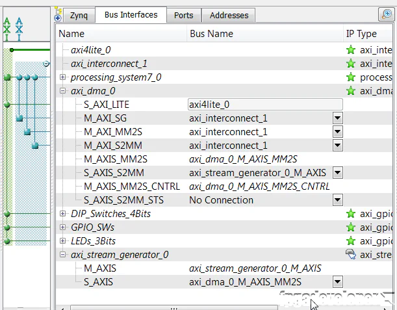Click the axi_stream_generator_0 IP type icon
397x310 pixels.
[x=351, y=255]
